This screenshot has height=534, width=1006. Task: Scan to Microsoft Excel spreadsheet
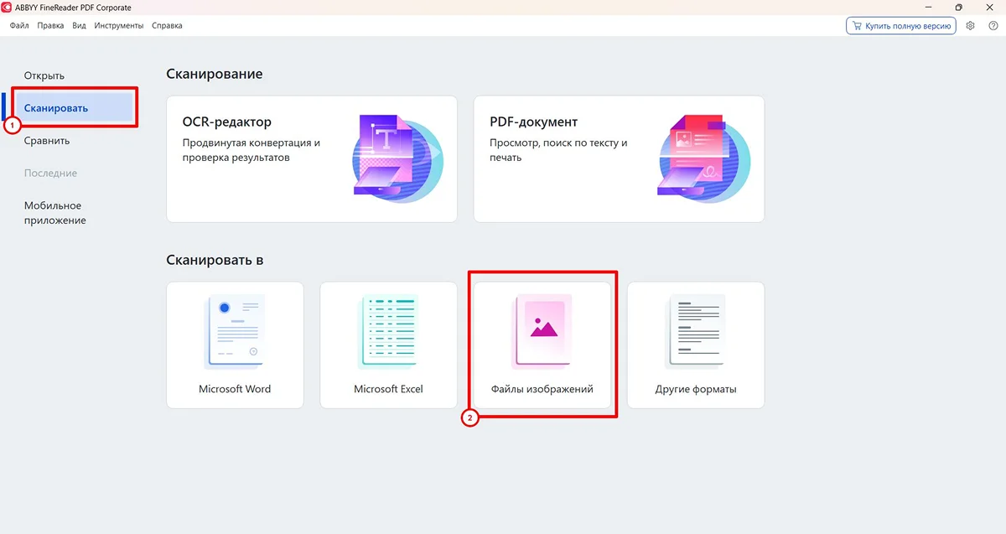tap(388, 345)
